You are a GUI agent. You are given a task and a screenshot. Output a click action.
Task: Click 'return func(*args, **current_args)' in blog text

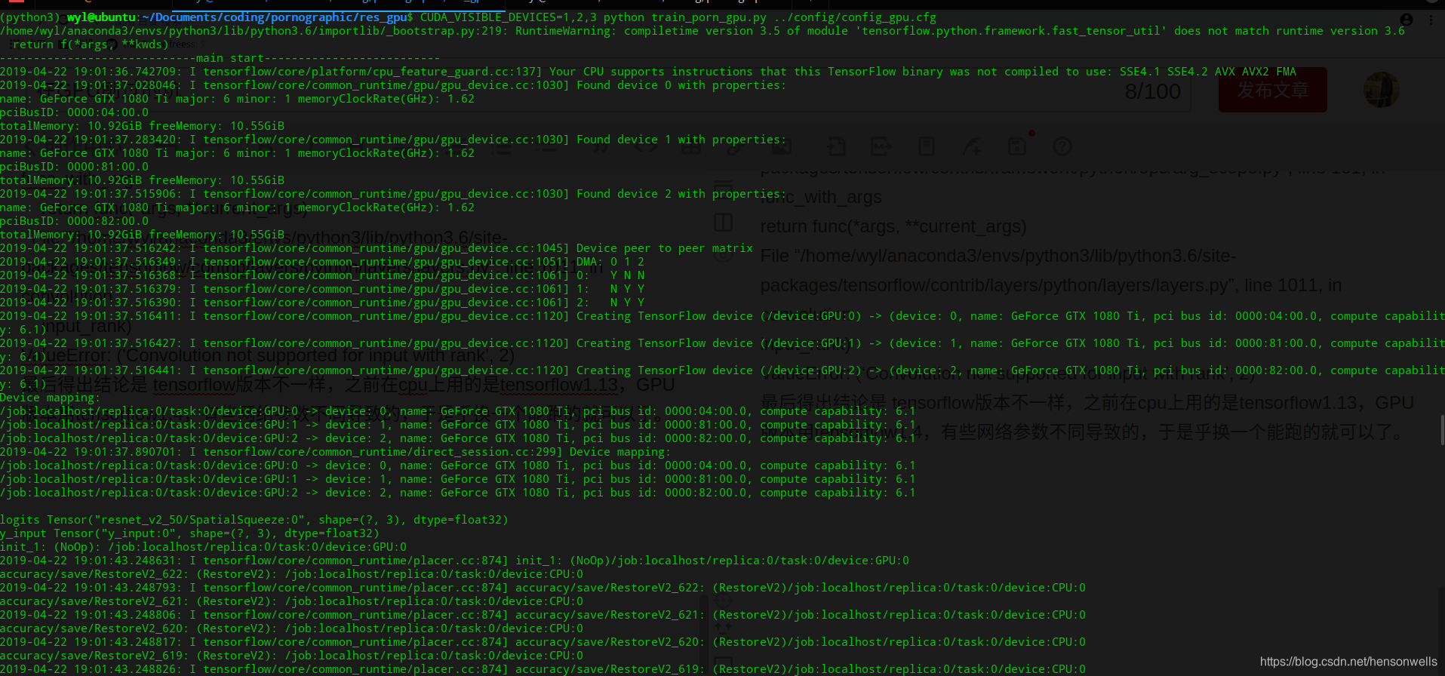click(893, 226)
